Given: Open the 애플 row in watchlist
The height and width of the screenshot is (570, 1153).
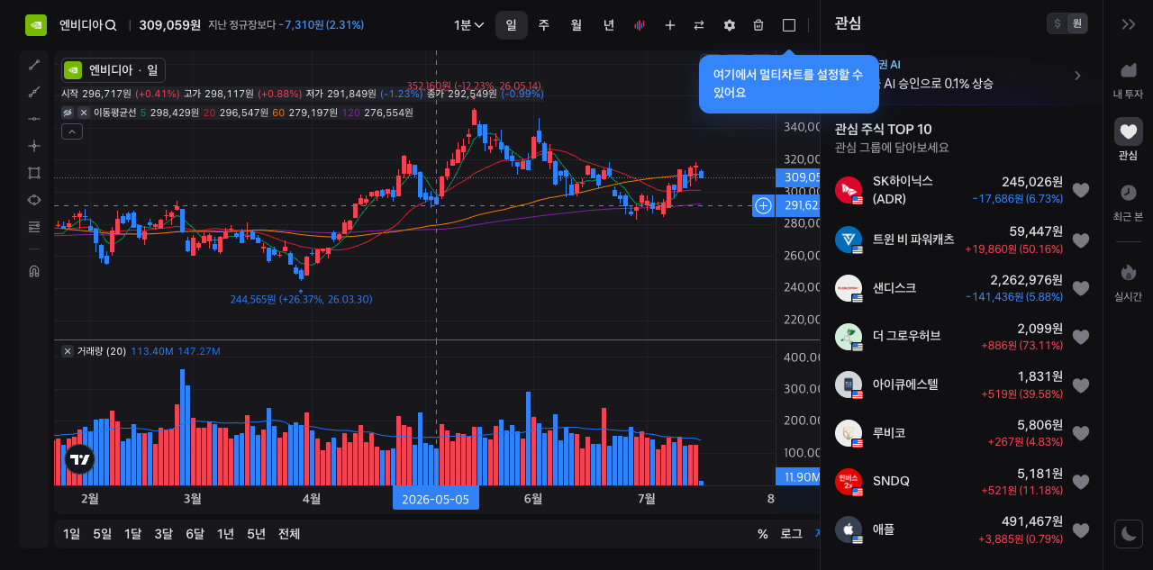Looking at the screenshot, I should coord(961,529).
